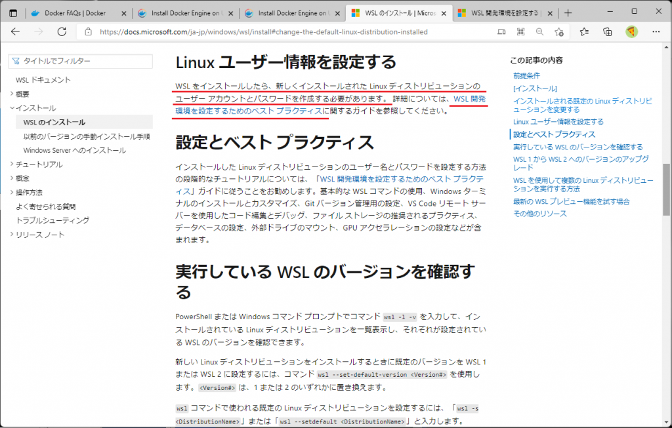672x428 pixels.
Task: Click the この記事の内容 heading
Action: point(537,60)
